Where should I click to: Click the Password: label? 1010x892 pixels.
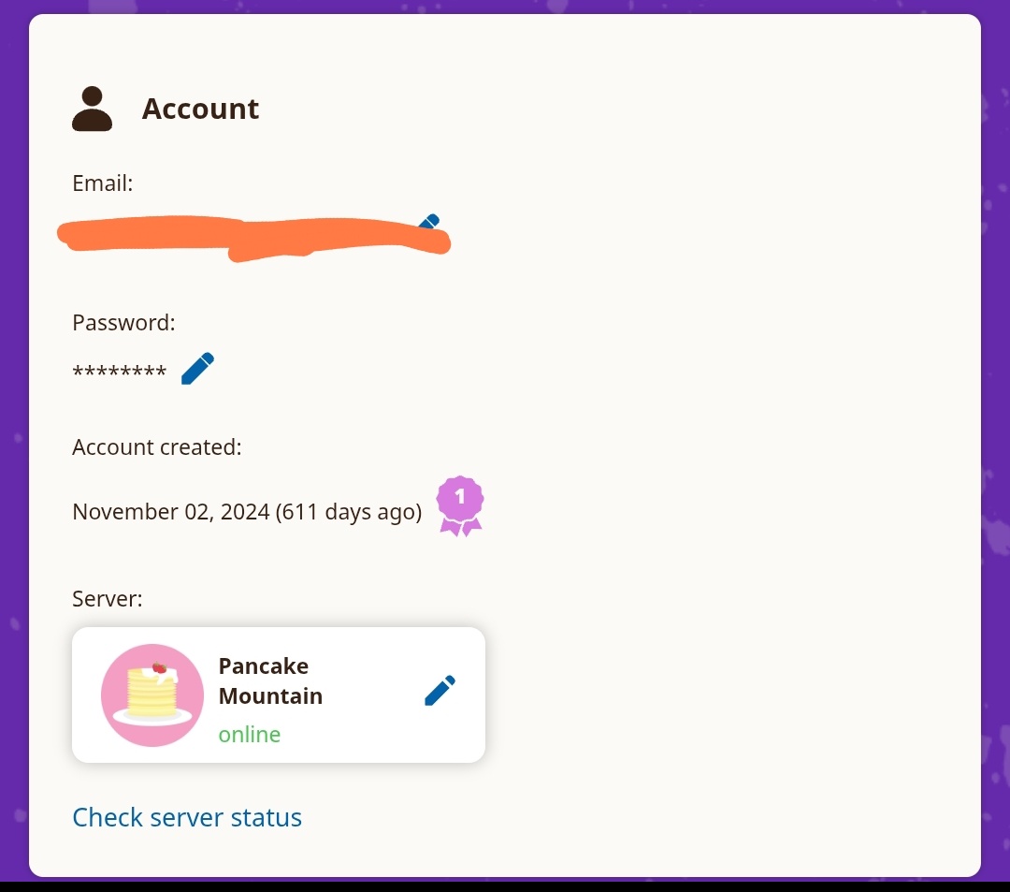[x=123, y=322]
